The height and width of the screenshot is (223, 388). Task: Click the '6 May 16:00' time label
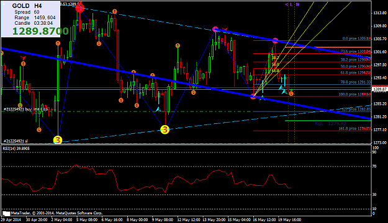click(112, 219)
